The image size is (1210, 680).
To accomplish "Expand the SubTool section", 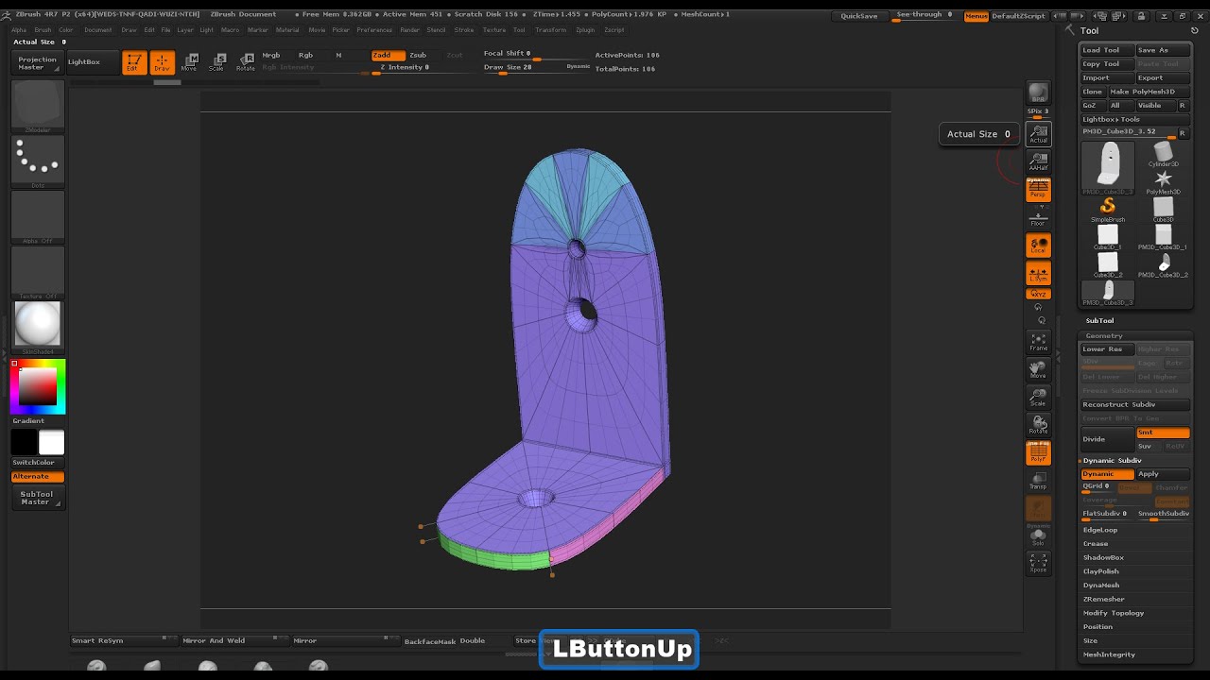I will coord(1099,321).
